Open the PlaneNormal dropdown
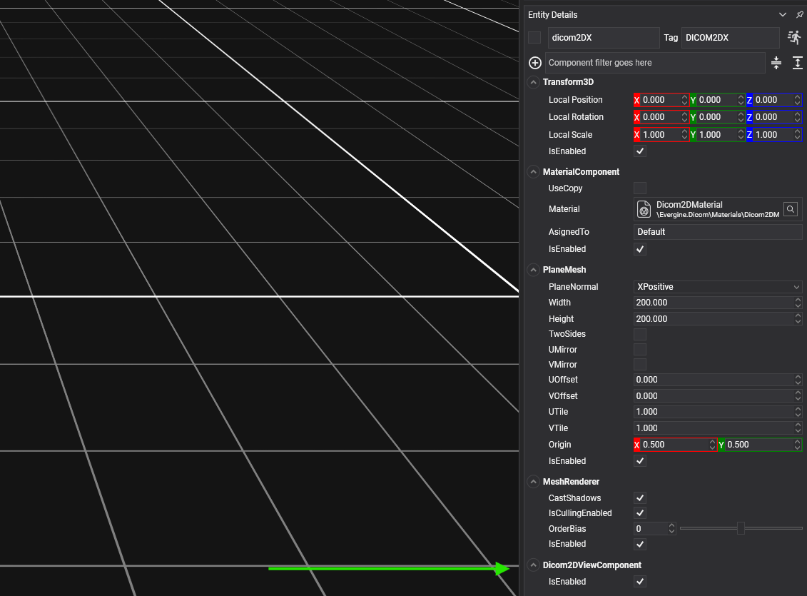This screenshot has height=596, width=807. tap(717, 287)
